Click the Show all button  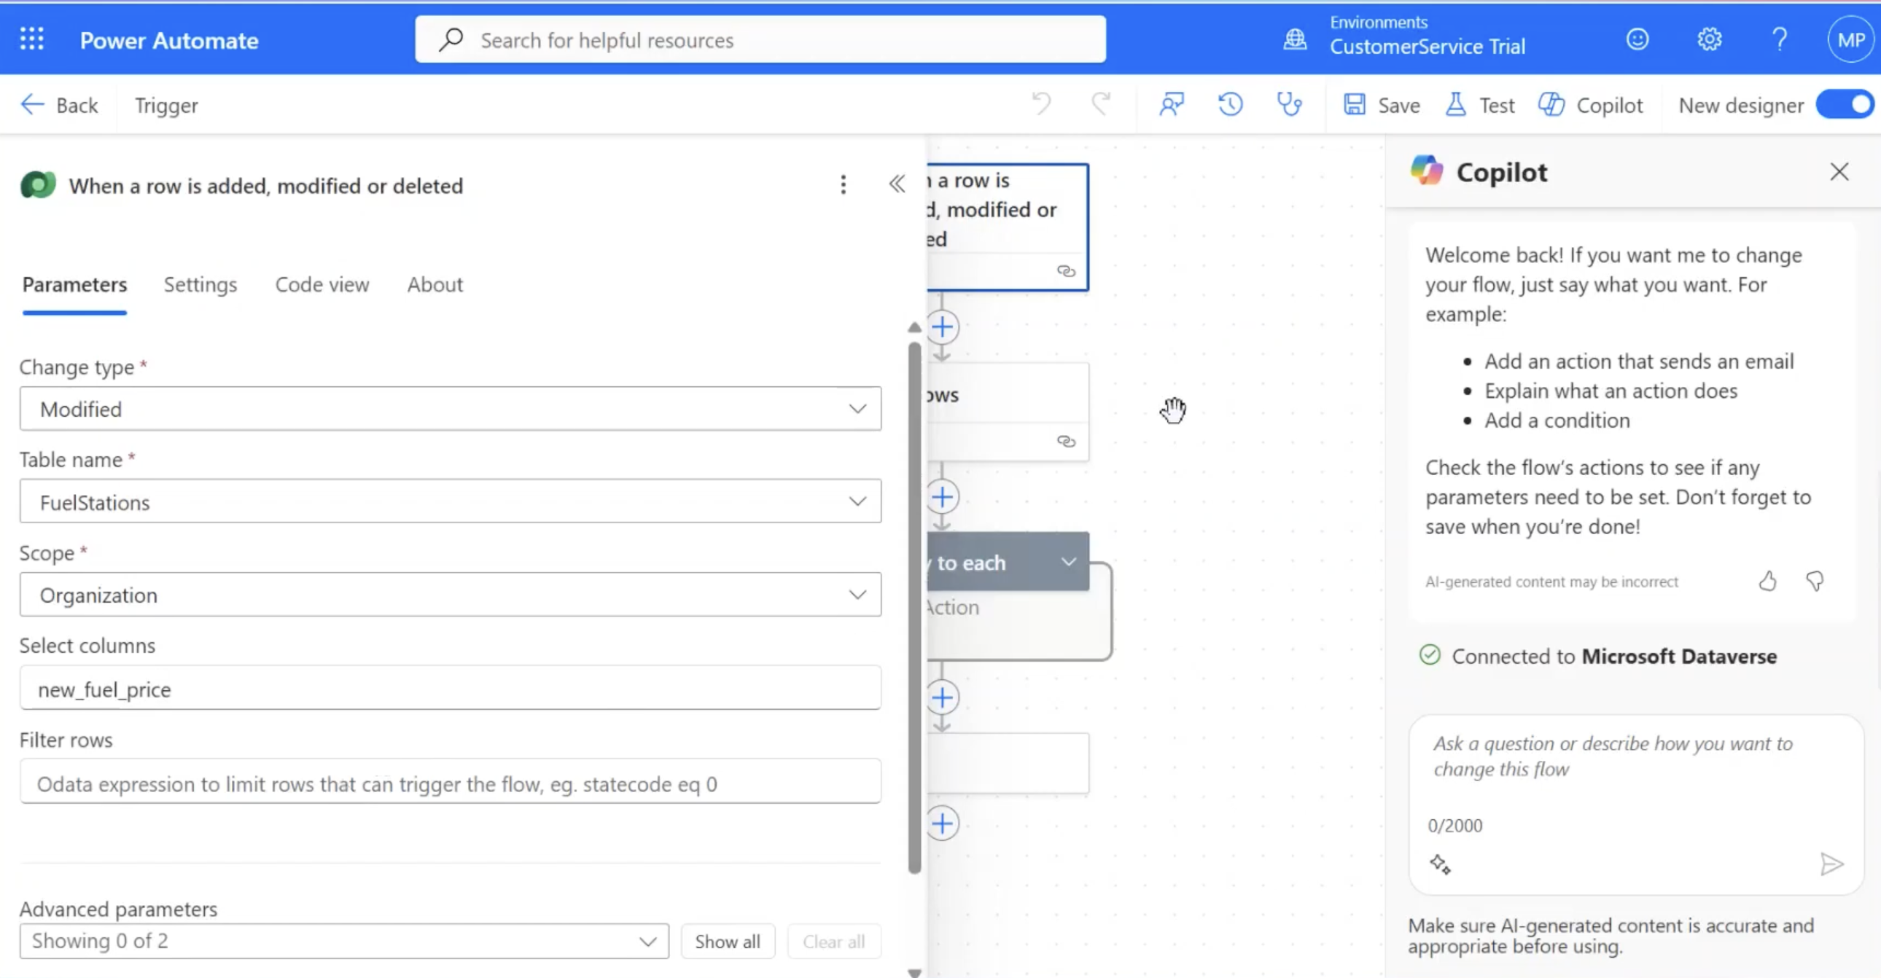tap(728, 942)
